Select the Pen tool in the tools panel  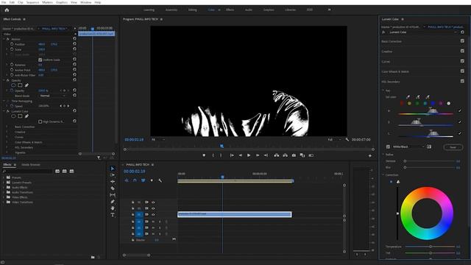point(113,202)
